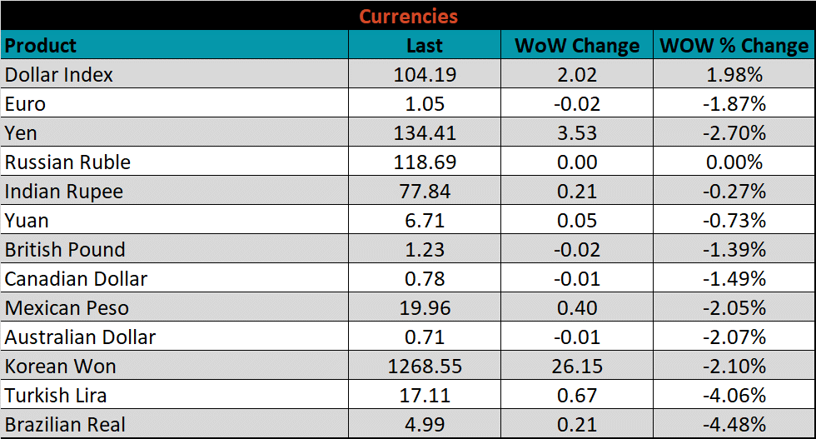Select the Yen last value 134.41
Screen dimensions: 816x439
tap(425, 132)
